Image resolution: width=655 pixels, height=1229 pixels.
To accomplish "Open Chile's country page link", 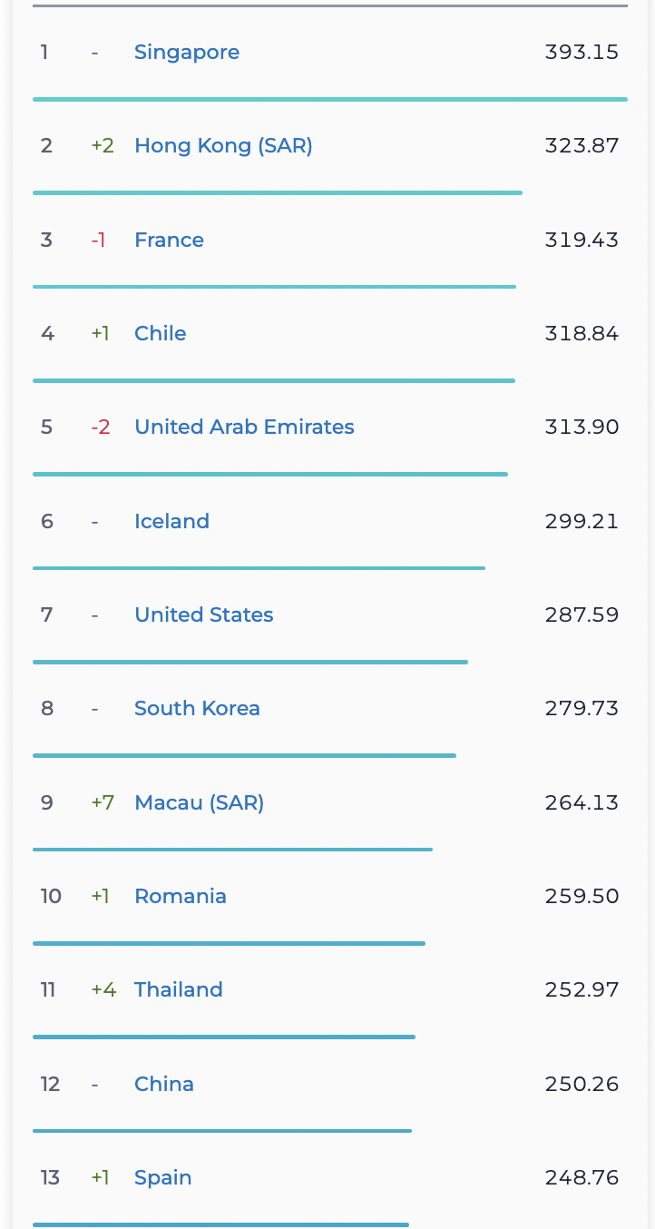I will point(160,333).
